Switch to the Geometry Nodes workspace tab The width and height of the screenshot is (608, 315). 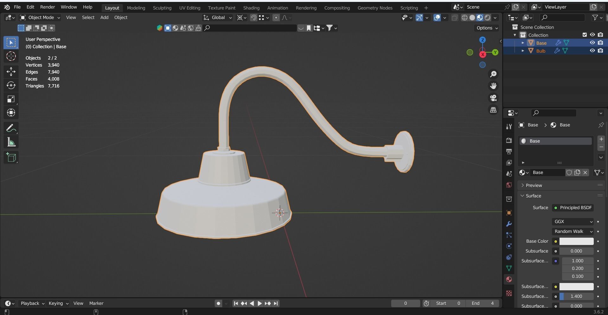[x=375, y=8]
